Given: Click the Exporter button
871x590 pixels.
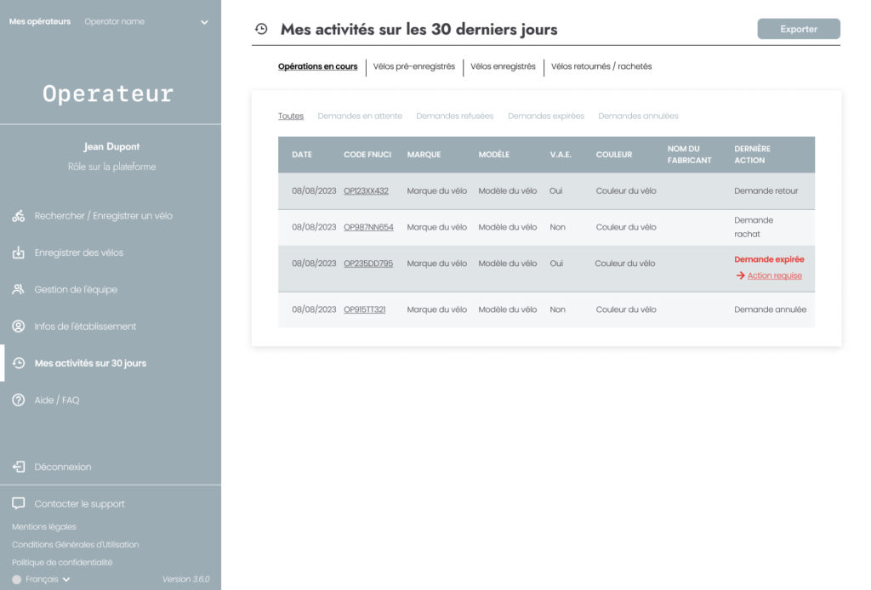Looking at the screenshot, I should coord(798,29).
